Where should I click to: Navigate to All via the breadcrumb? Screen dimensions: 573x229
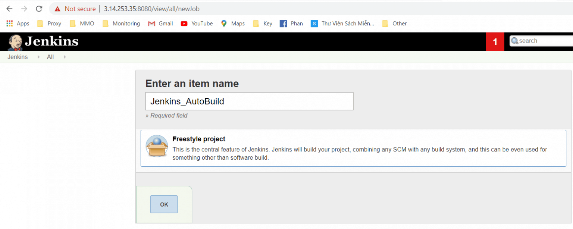click(50, 57)
